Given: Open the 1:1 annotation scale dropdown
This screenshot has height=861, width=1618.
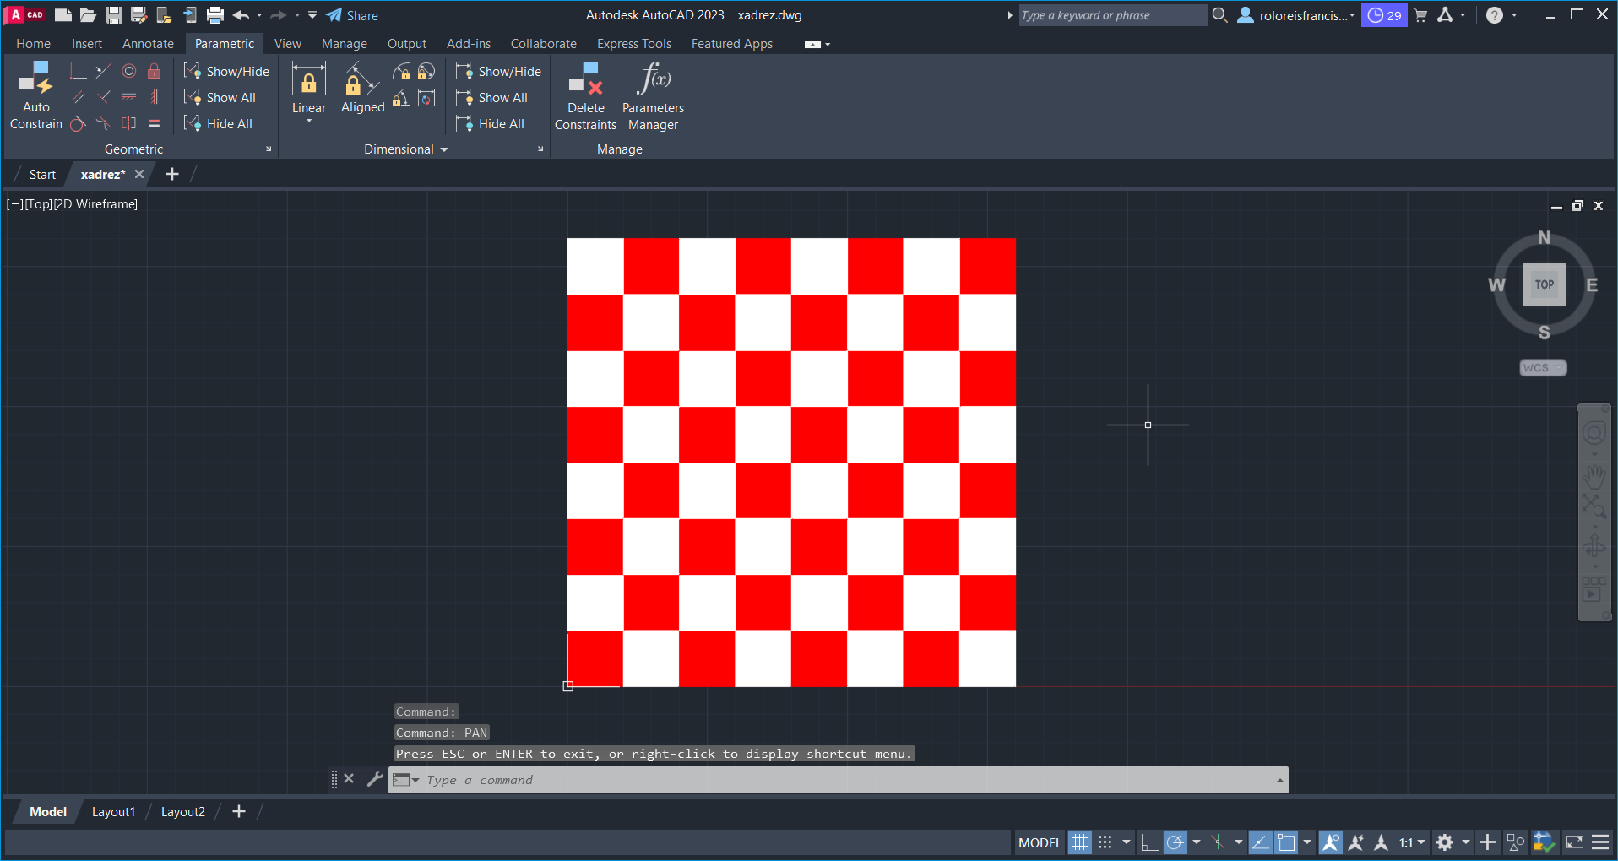Looking at the screenshot, I should pos(1412,842).
